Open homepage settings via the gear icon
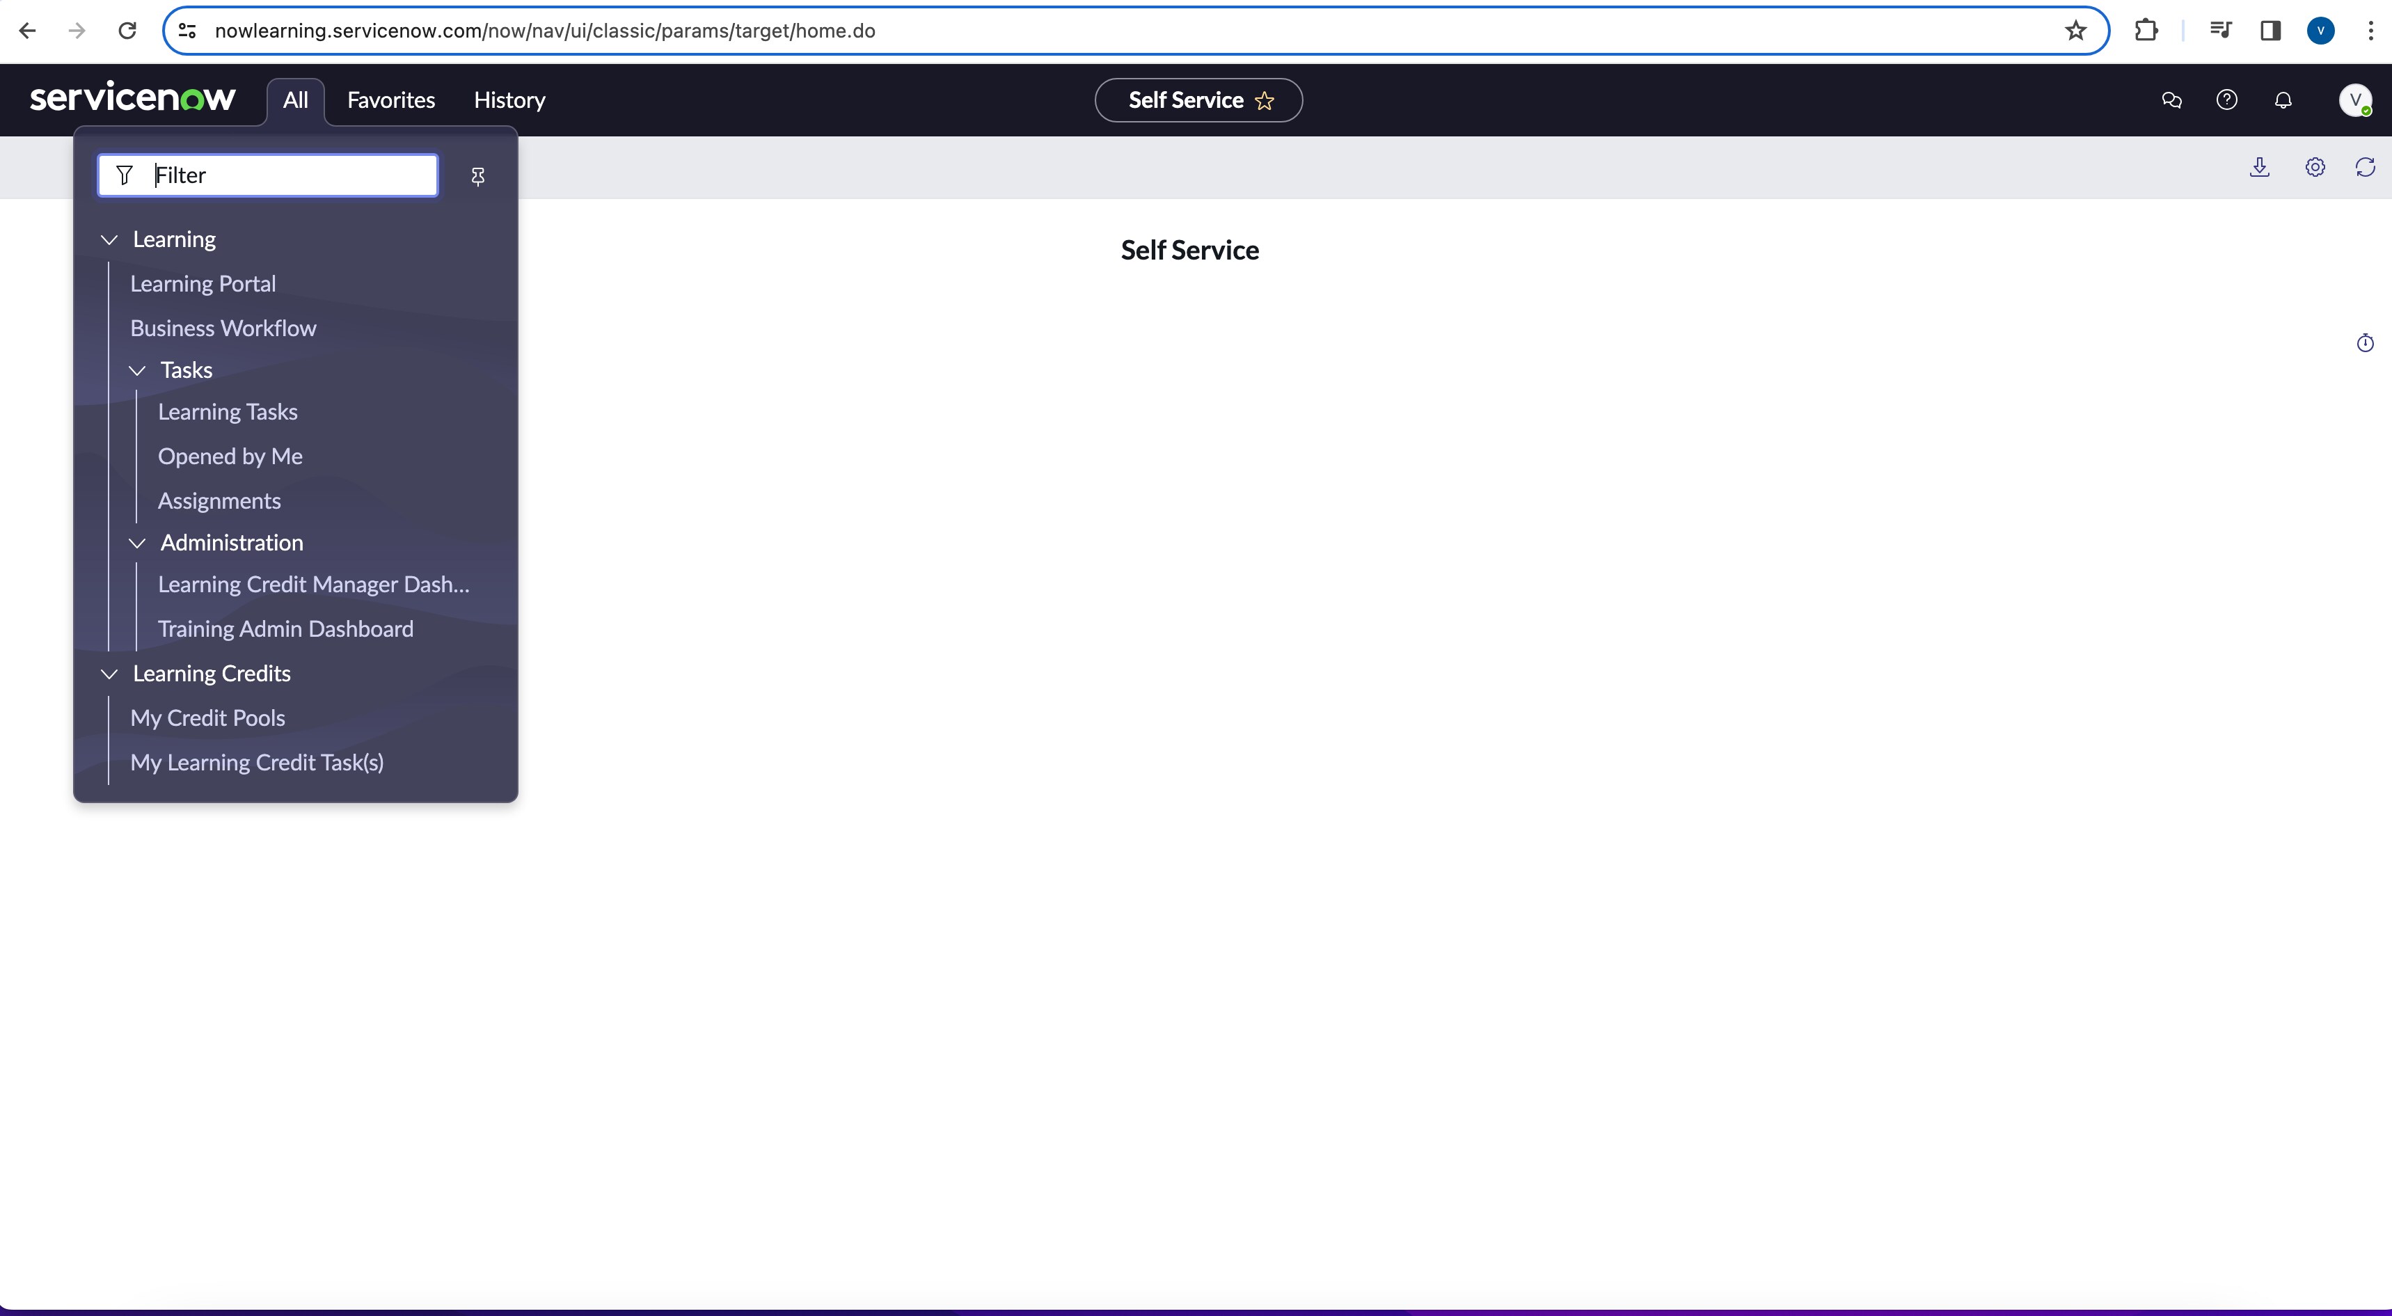The width and height of the screenshot is (2392, 1316). tap(2314, 167)
